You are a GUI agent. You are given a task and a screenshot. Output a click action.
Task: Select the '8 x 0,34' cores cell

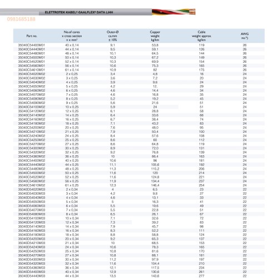click(x=72, y=214)
